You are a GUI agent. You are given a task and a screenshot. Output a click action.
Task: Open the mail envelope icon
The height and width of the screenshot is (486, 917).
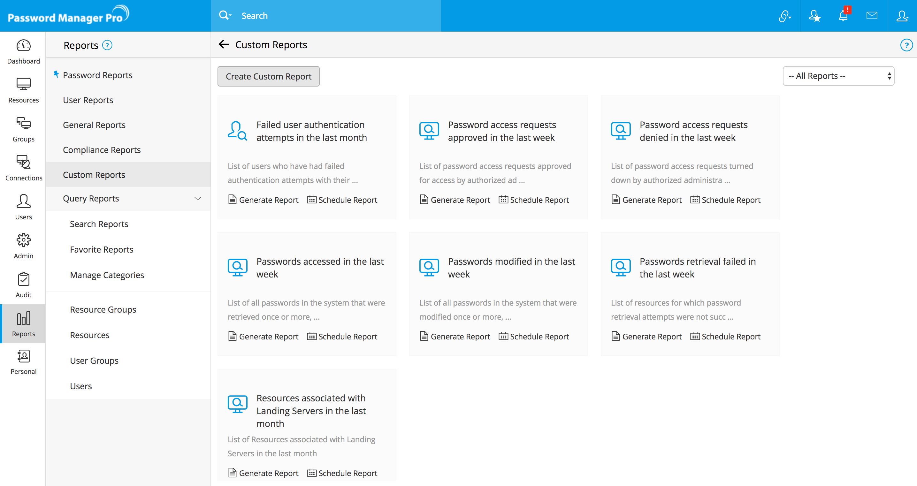point(872,16)
